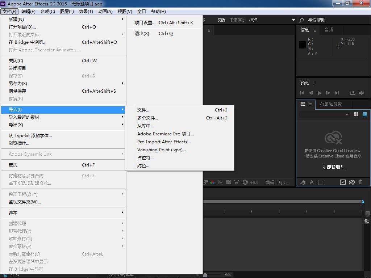Click the RGB channel display icon
371x278 pixels.
click(212, 182)
